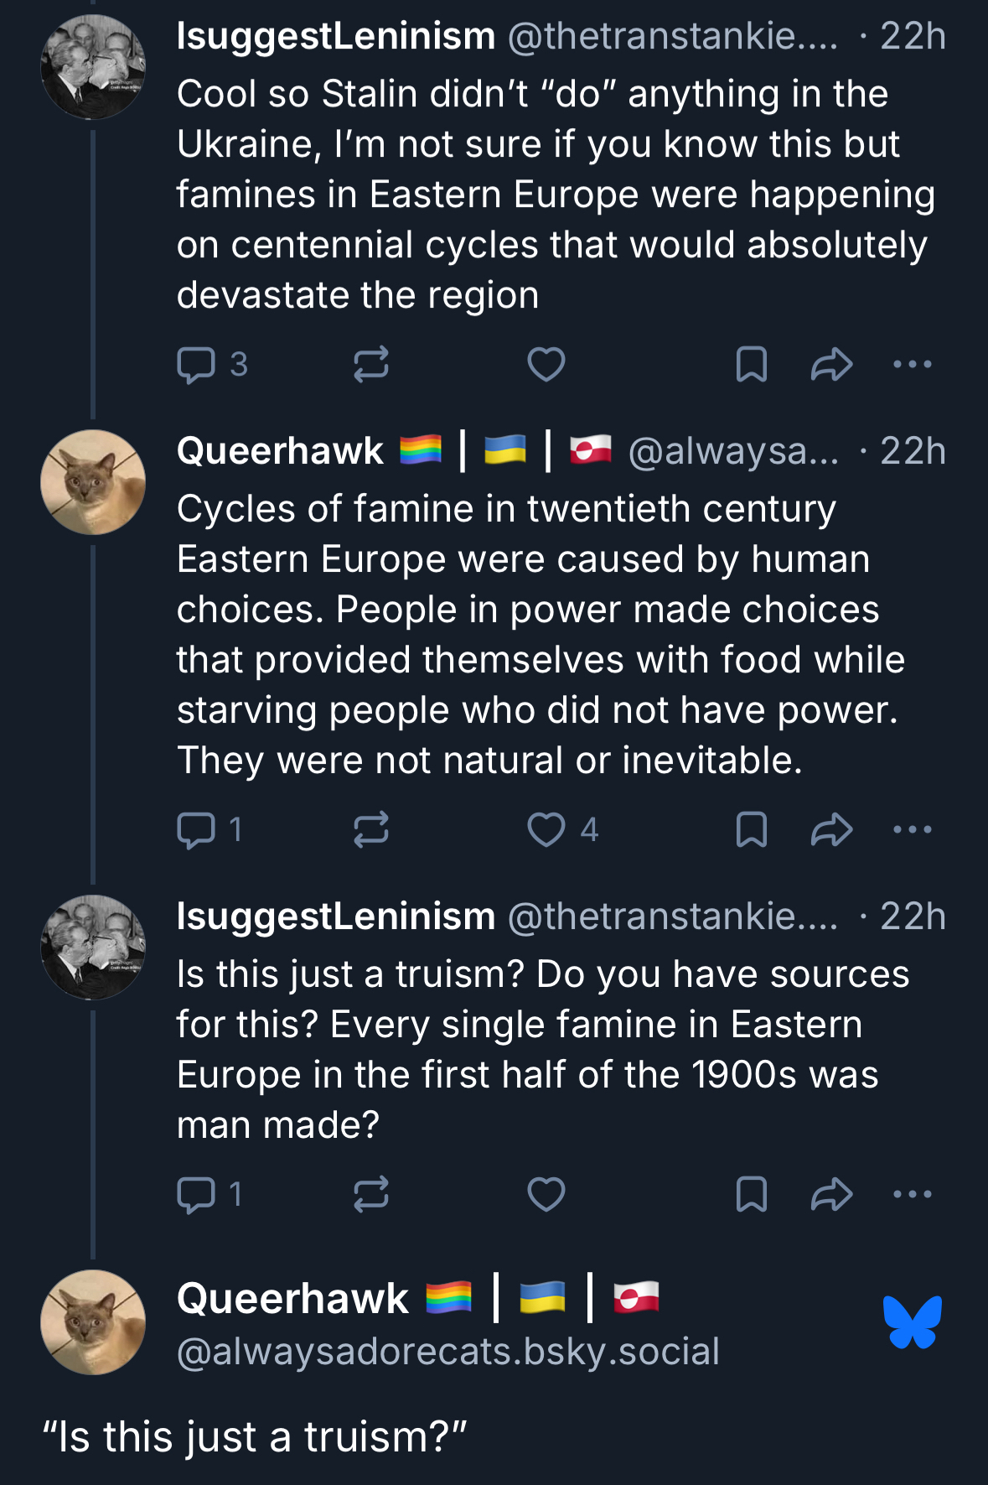Open IsuggestLeninism profile from first post name
The image size is (988, 1485).
click(336, 36)
